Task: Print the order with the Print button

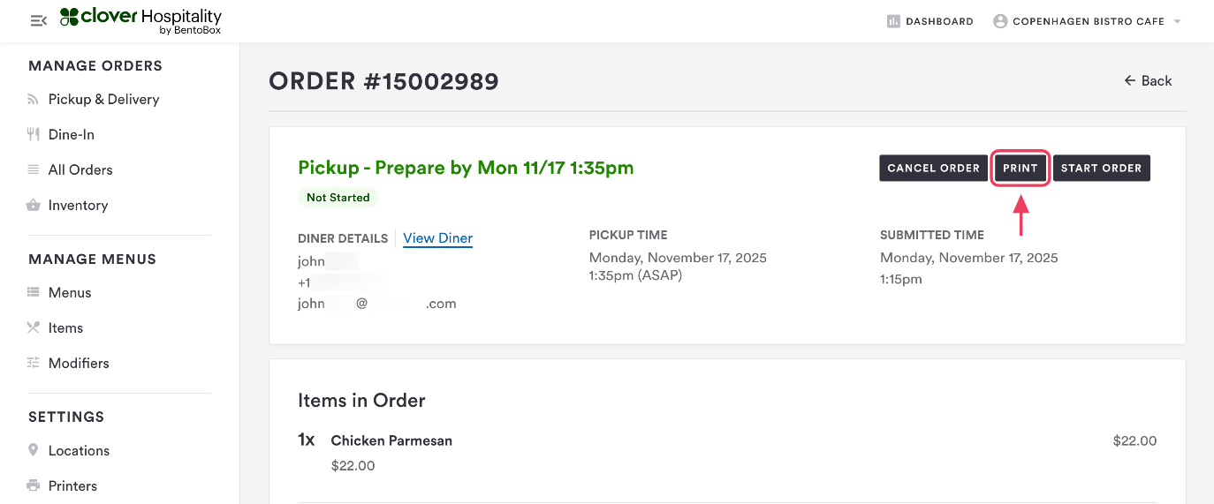Action: point(1021,168)
